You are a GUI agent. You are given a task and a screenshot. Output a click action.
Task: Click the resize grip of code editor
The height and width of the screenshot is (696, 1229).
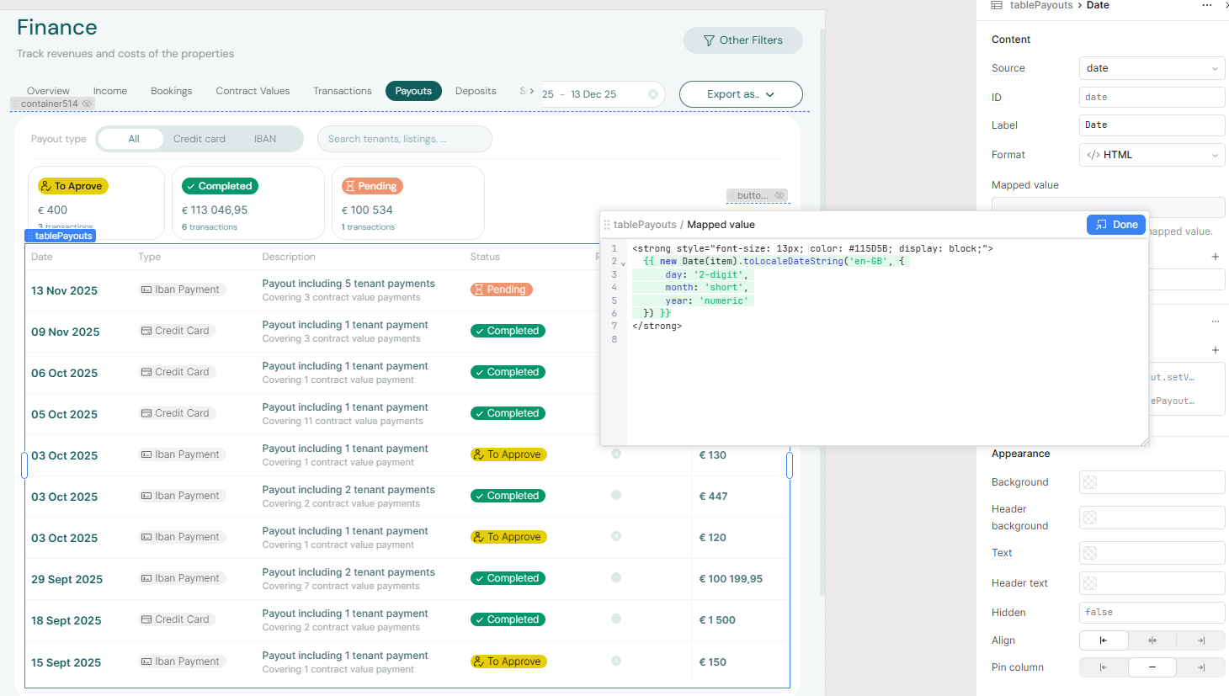click(1144, 441)
